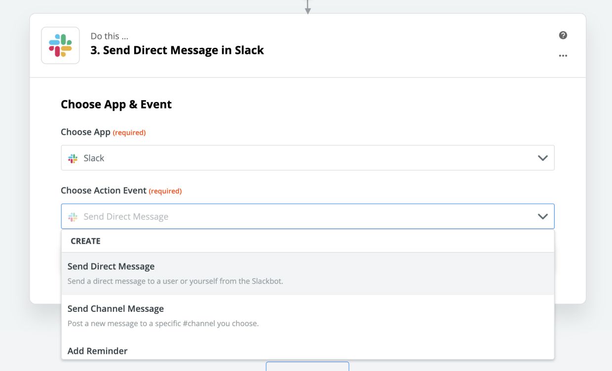Image resolution: width=612 pixels, height=371 pixels.
Task: Click the 'Choose App & Event' heading
Action: click(x=116, y=104)
